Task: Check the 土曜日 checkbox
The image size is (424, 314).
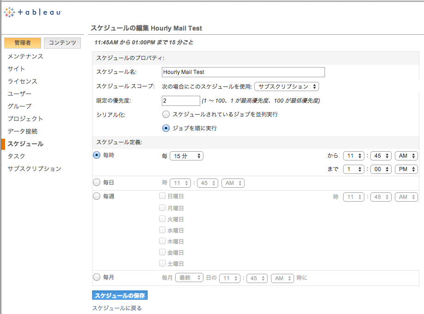Action: click(x=162, y=263)
